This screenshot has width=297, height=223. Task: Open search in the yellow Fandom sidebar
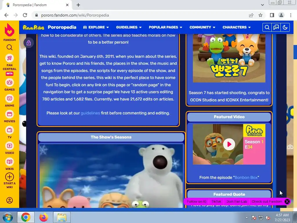(x=10, y=47)
